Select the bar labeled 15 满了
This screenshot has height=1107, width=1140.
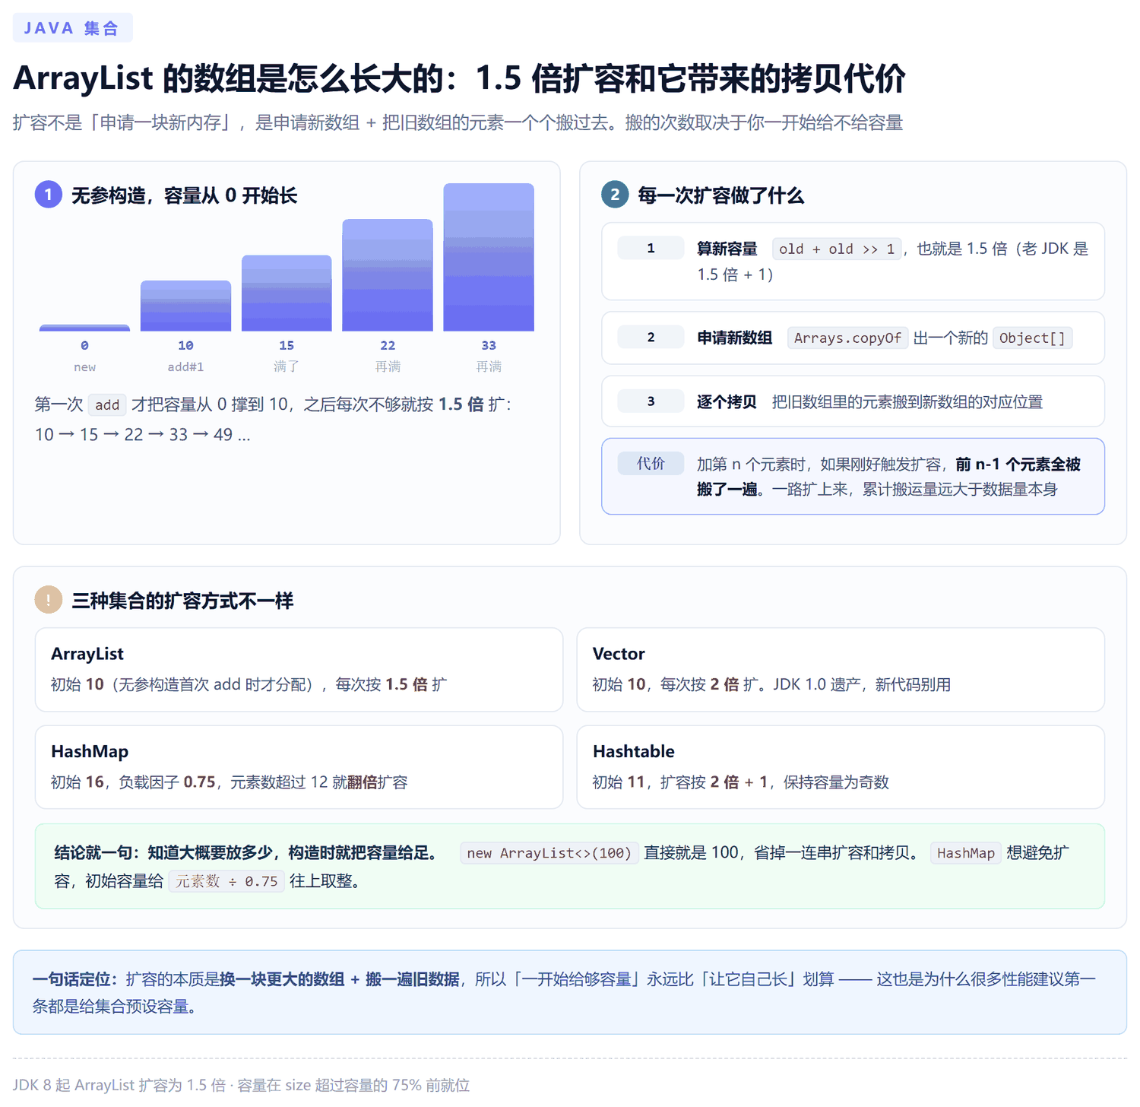pos(287,293)
